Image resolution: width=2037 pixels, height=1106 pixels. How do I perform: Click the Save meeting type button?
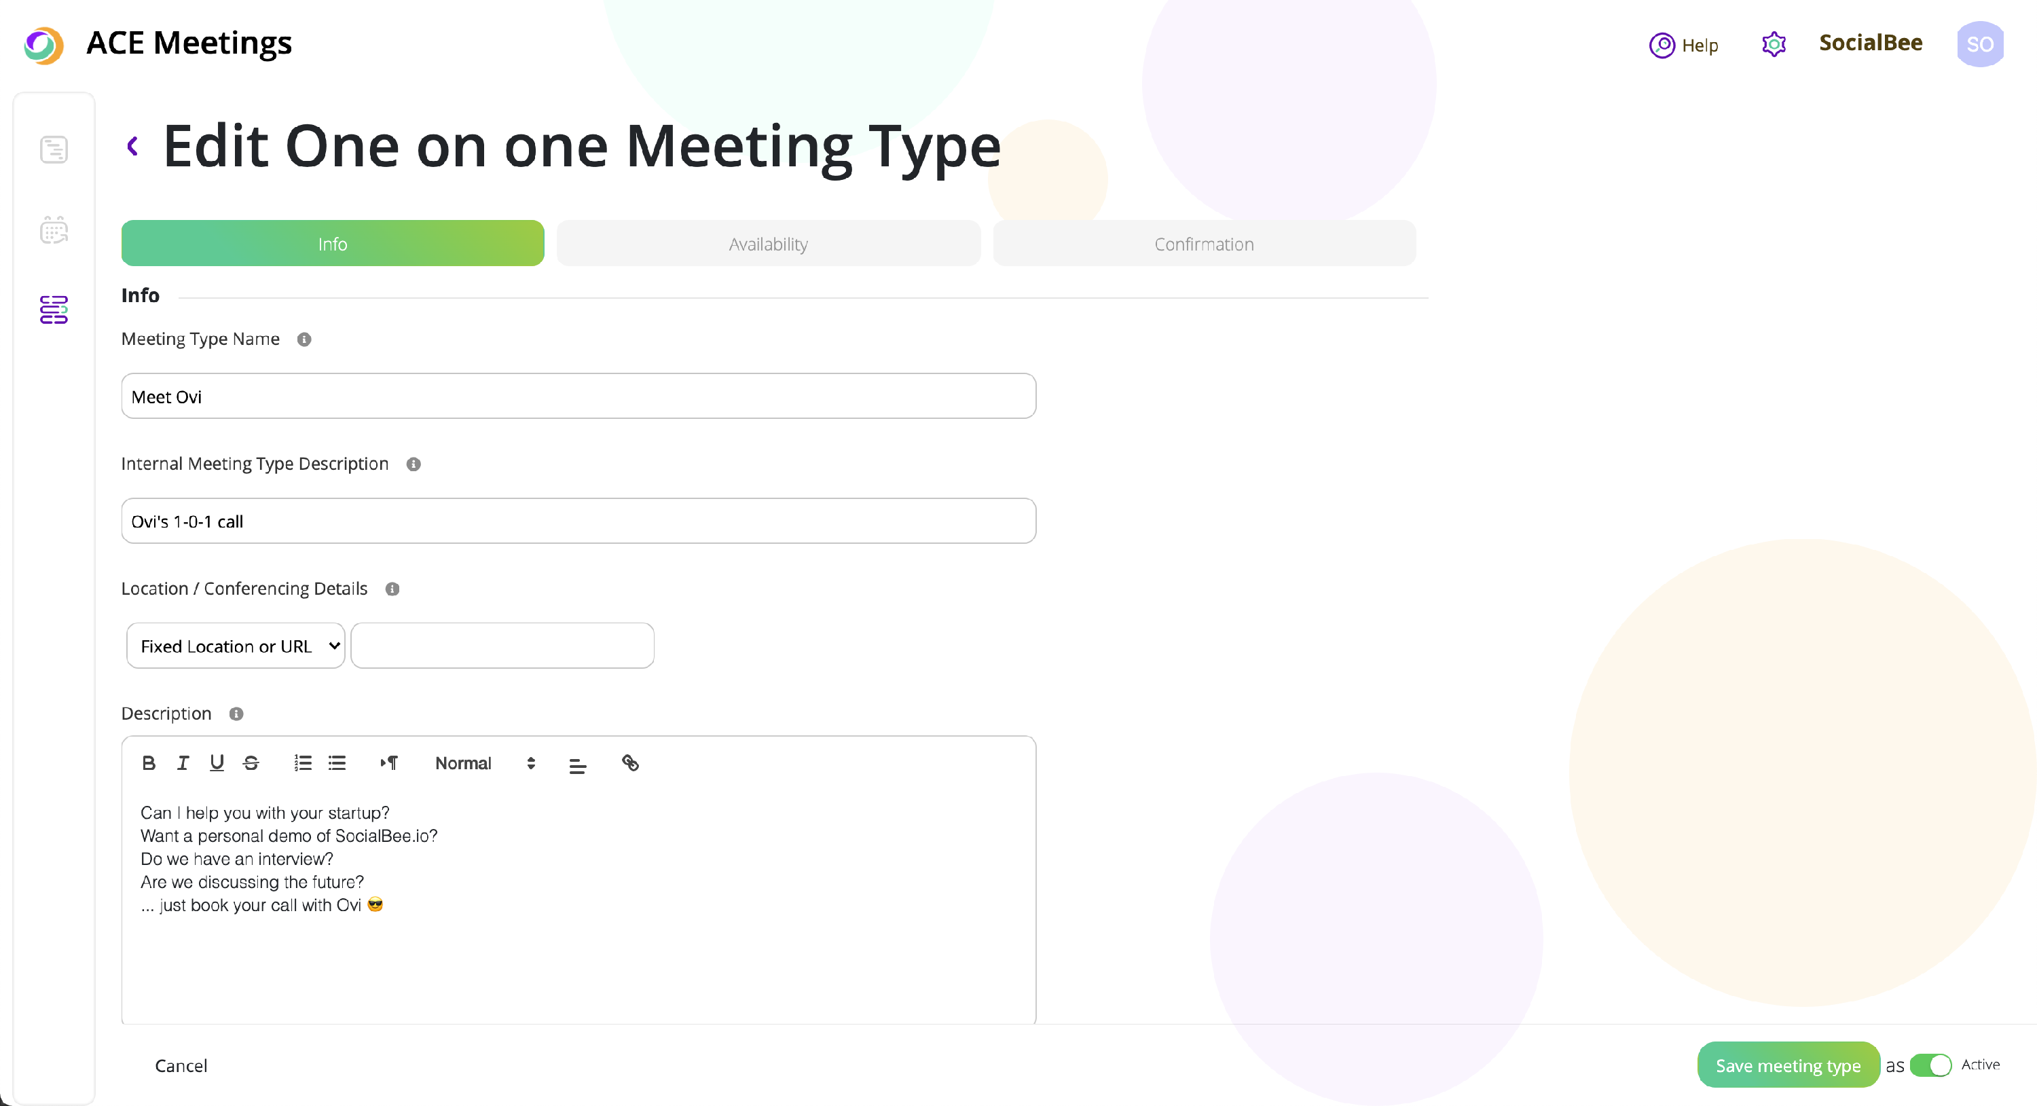point(1788,1065)
